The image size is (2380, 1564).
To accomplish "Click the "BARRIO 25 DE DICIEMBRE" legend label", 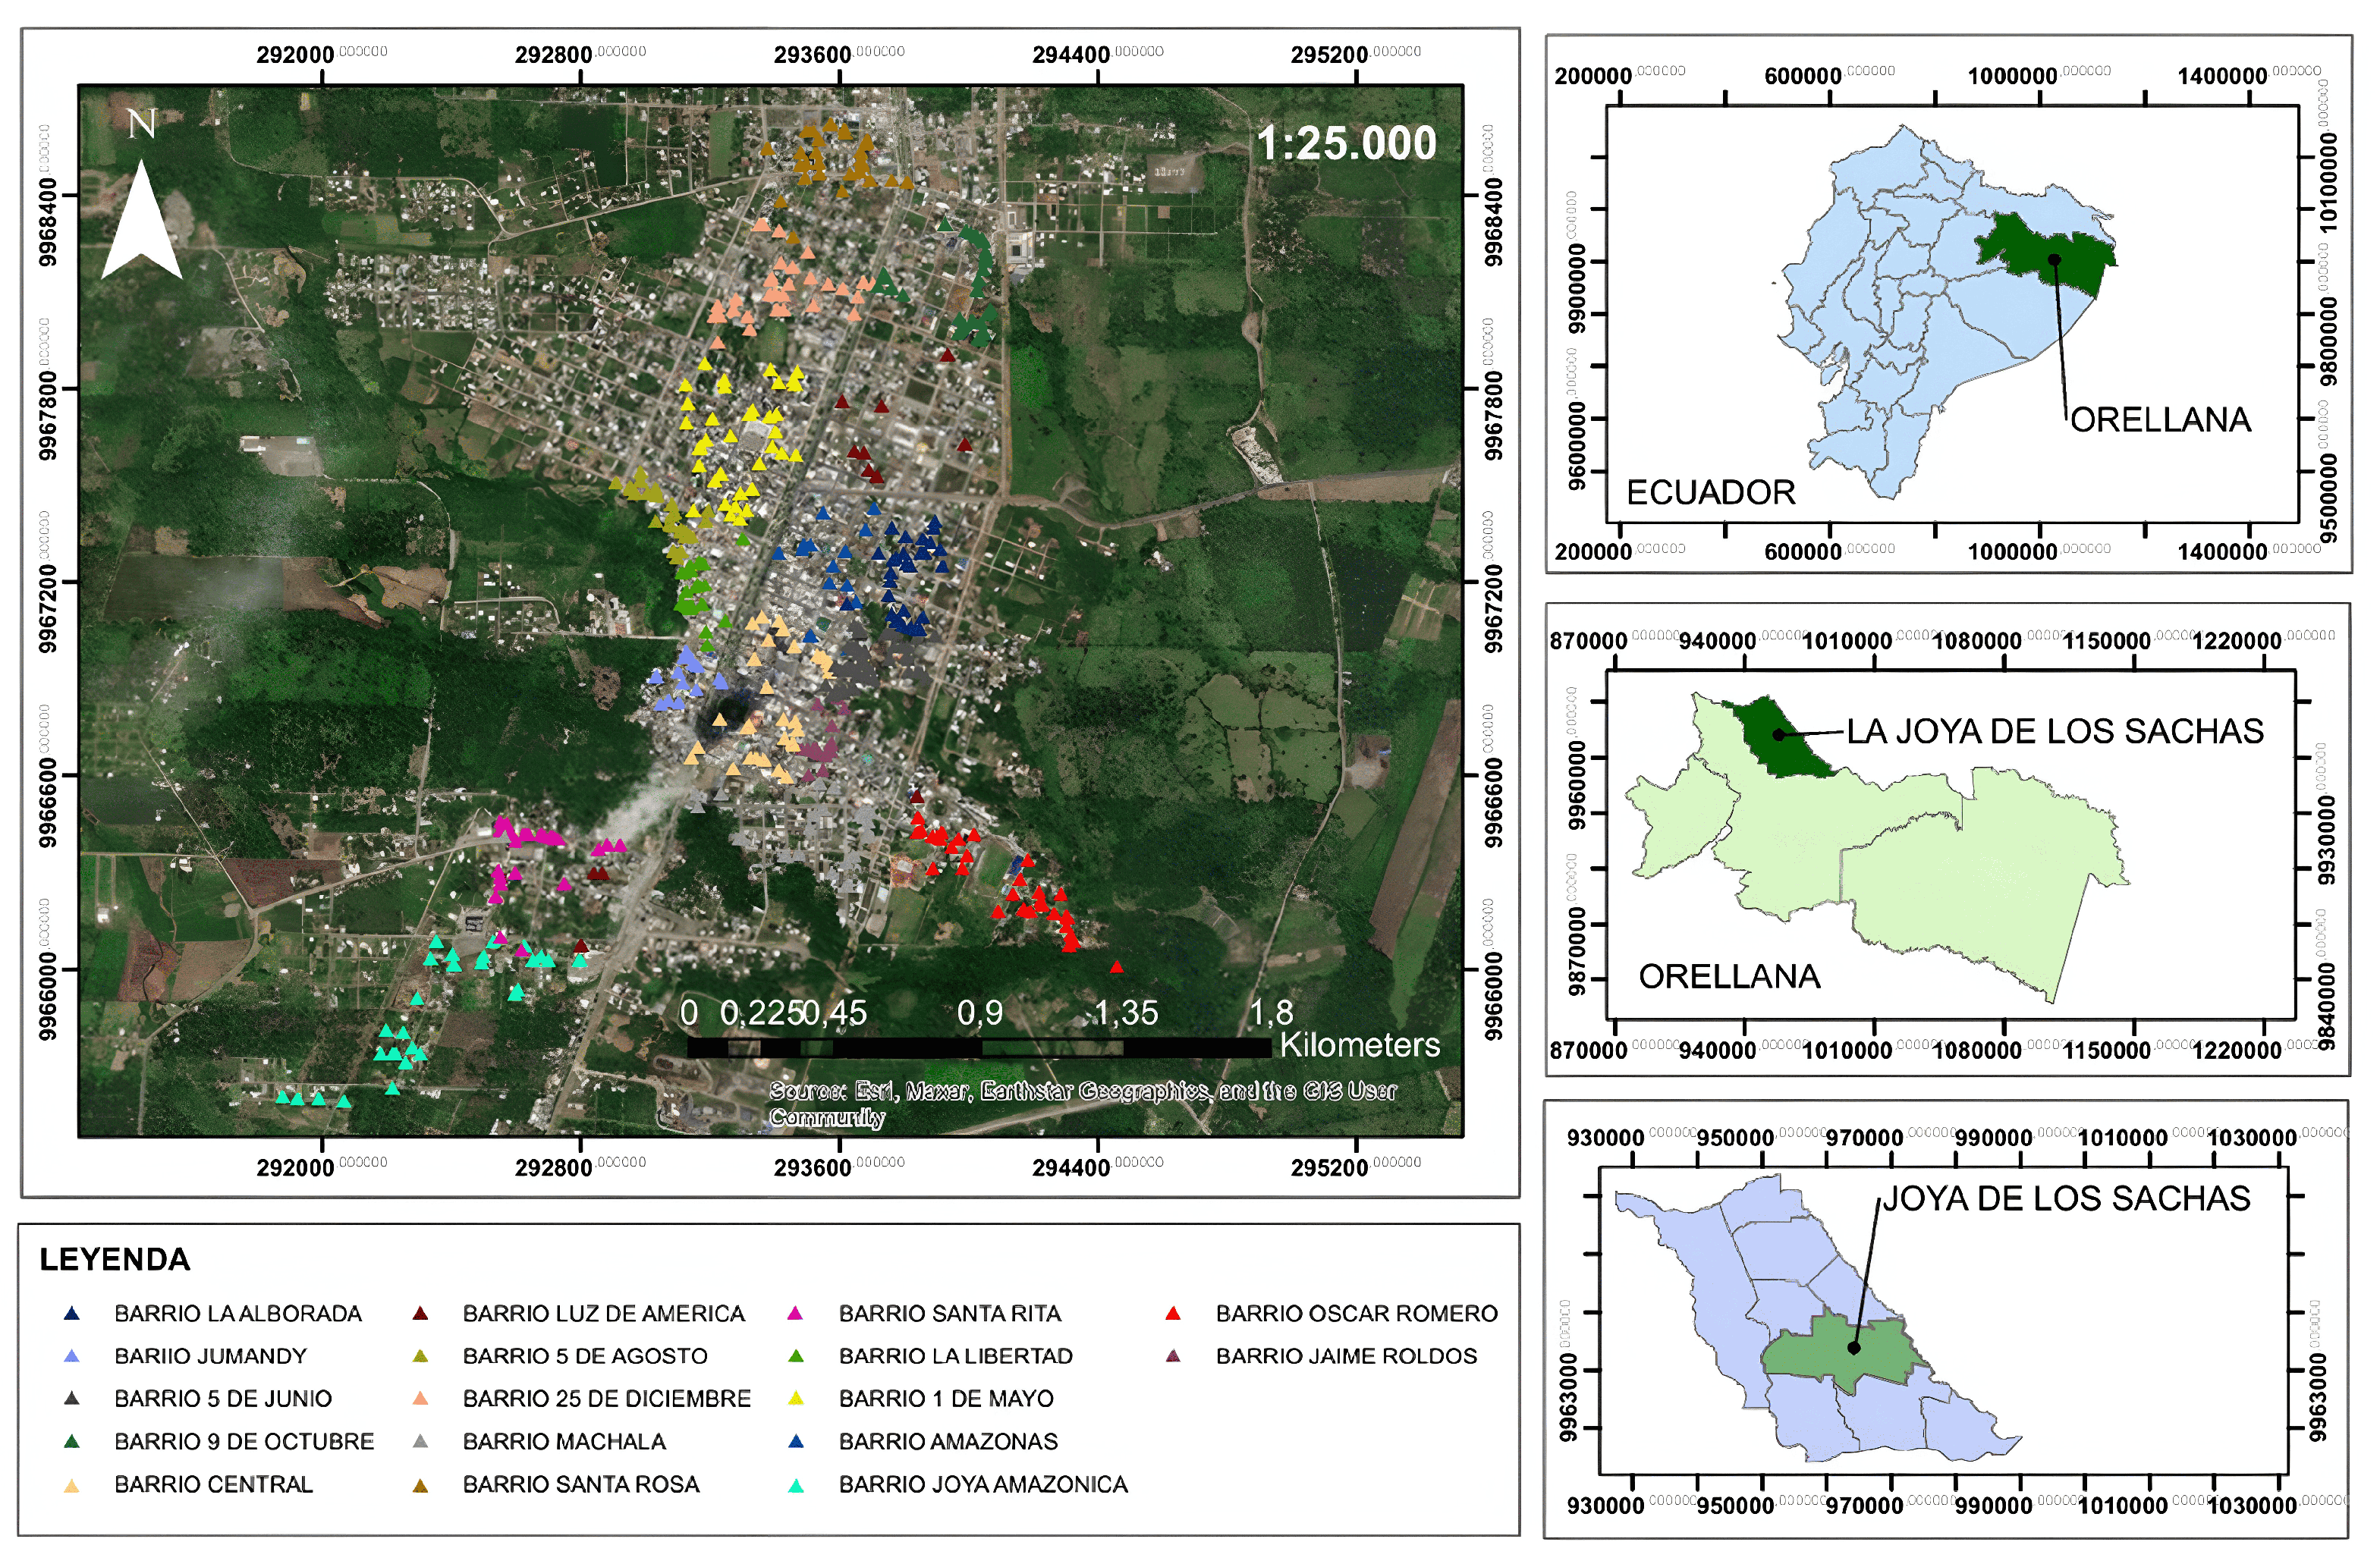I will [607, 1399].
